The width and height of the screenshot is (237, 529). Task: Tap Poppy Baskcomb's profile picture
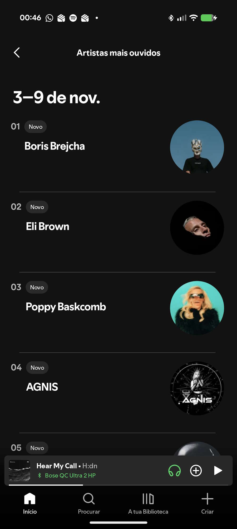(197, 308)
